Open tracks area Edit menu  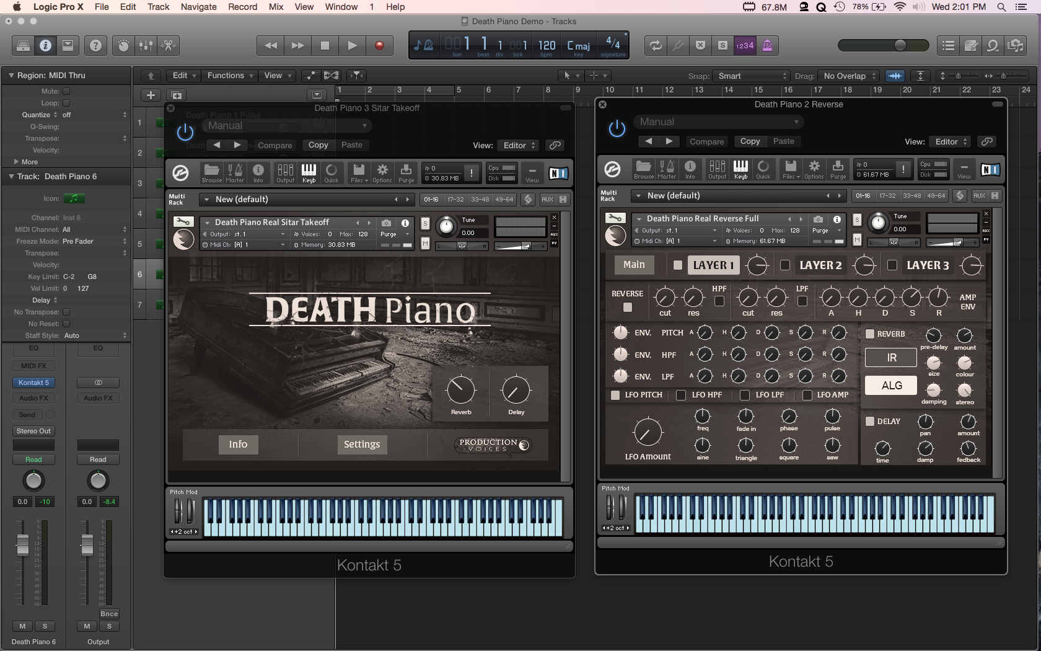183,75
